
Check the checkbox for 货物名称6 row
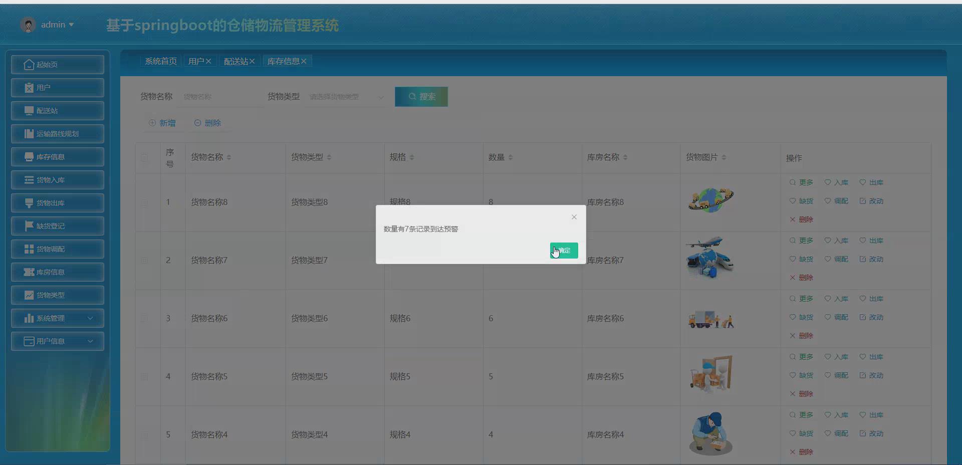click(144, 319)
